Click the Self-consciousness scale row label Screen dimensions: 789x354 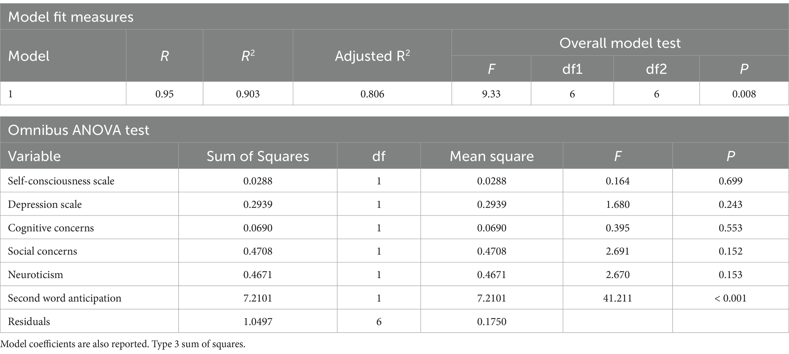[x=61, y=181]
